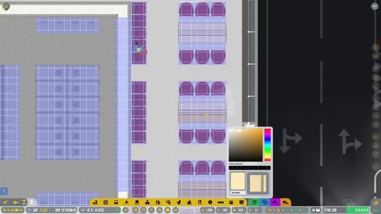Click the day and year date display
This screenshot has height=214, width=381.
[65, 210]
